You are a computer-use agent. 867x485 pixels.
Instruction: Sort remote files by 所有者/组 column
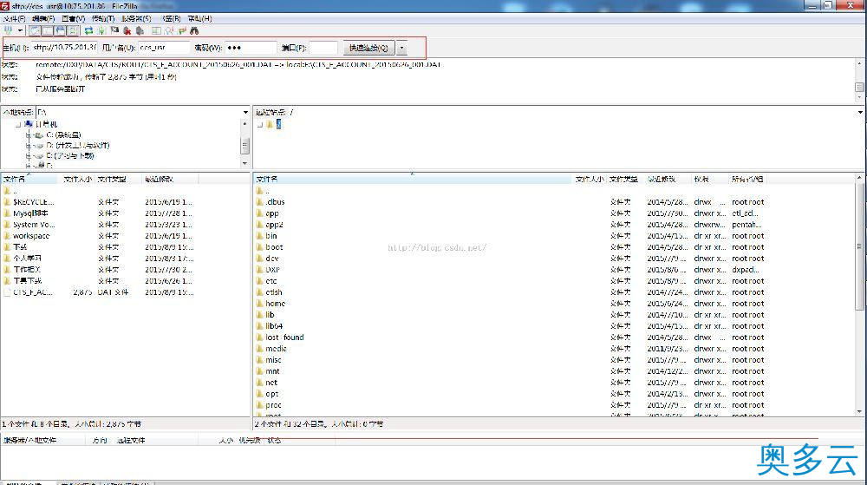coord(747,180)
